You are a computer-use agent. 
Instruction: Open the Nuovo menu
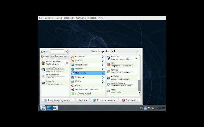(59, 18)
